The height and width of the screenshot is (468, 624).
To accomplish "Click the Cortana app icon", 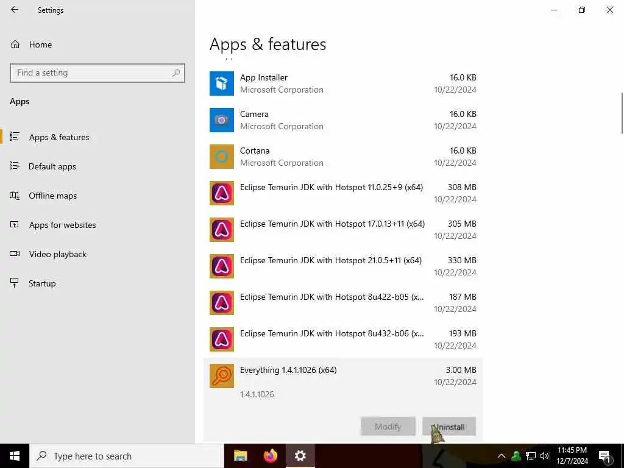I will click(222, 157).
